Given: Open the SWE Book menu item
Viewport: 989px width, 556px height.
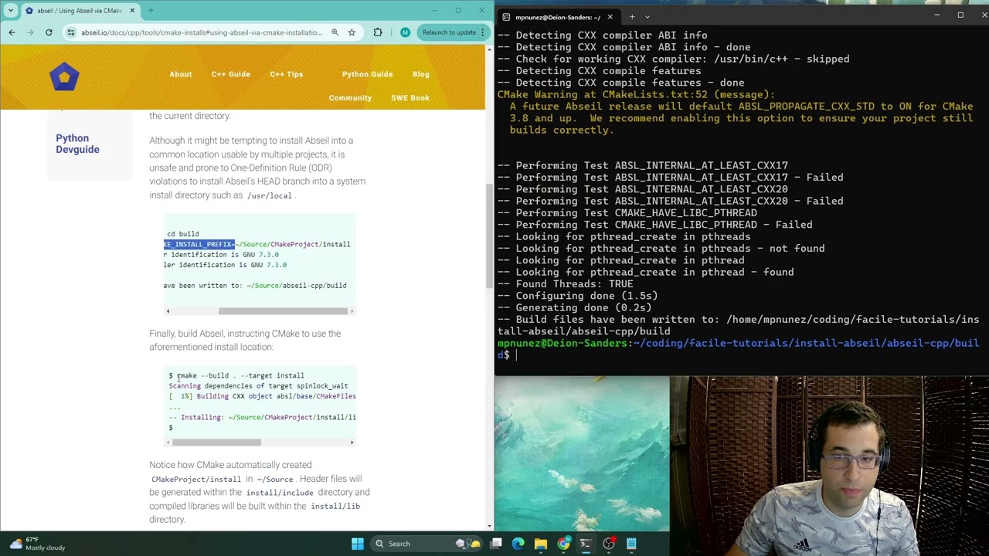Looking at the screenshot, I should [x=410, y=98].
